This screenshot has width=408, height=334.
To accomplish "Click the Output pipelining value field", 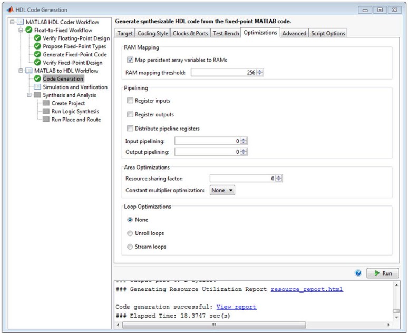I will click(x=207, y=152).
